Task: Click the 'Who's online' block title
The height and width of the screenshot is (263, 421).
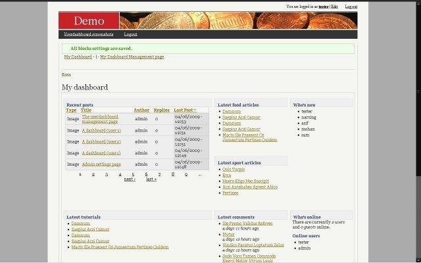Action: pyautogui.click(x=307, y=217)
